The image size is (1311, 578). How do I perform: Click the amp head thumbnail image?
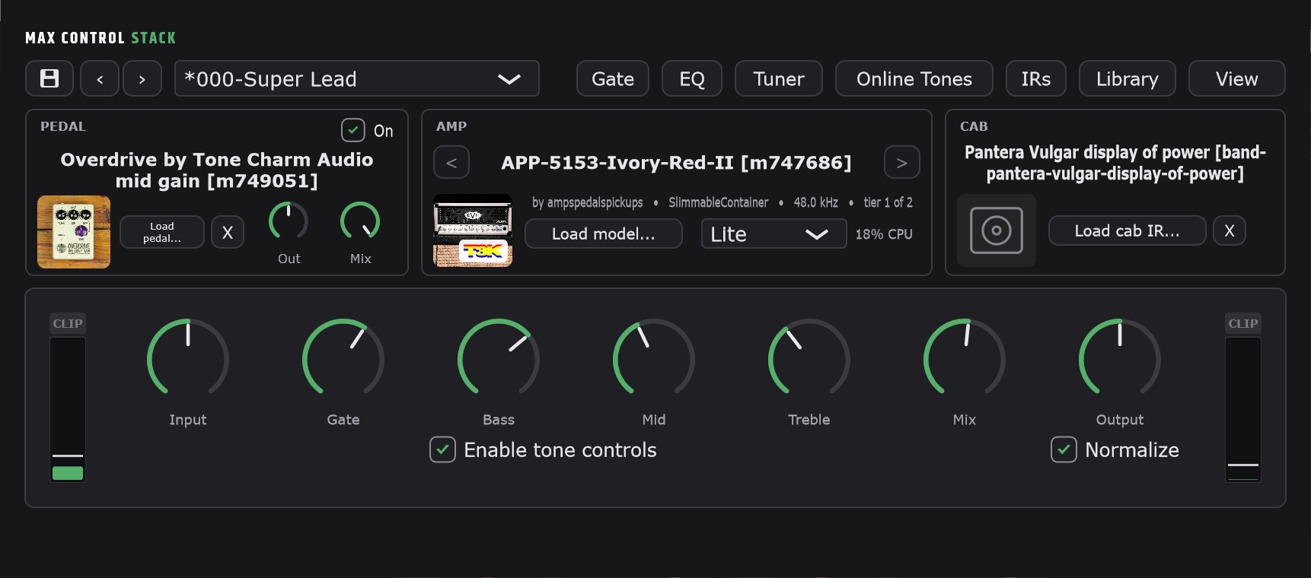coord(473,230)
